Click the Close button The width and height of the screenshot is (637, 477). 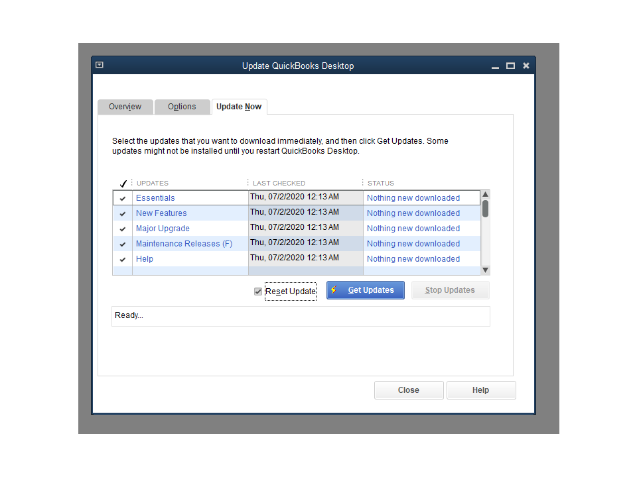pyautogui.click(x=409, y=390)
